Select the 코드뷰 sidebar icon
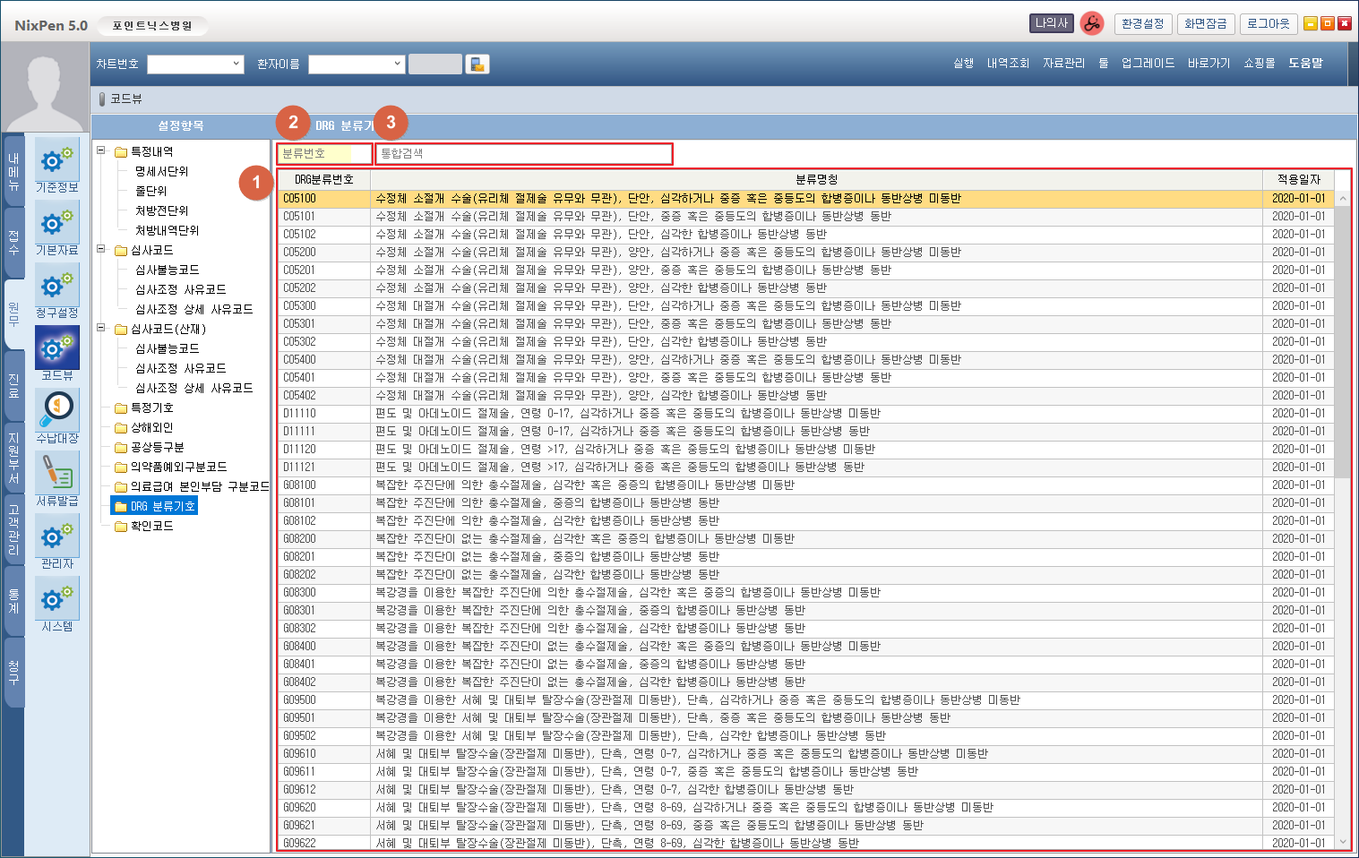The width and height of the screenshot is (1359, 858). coord(56,347)
